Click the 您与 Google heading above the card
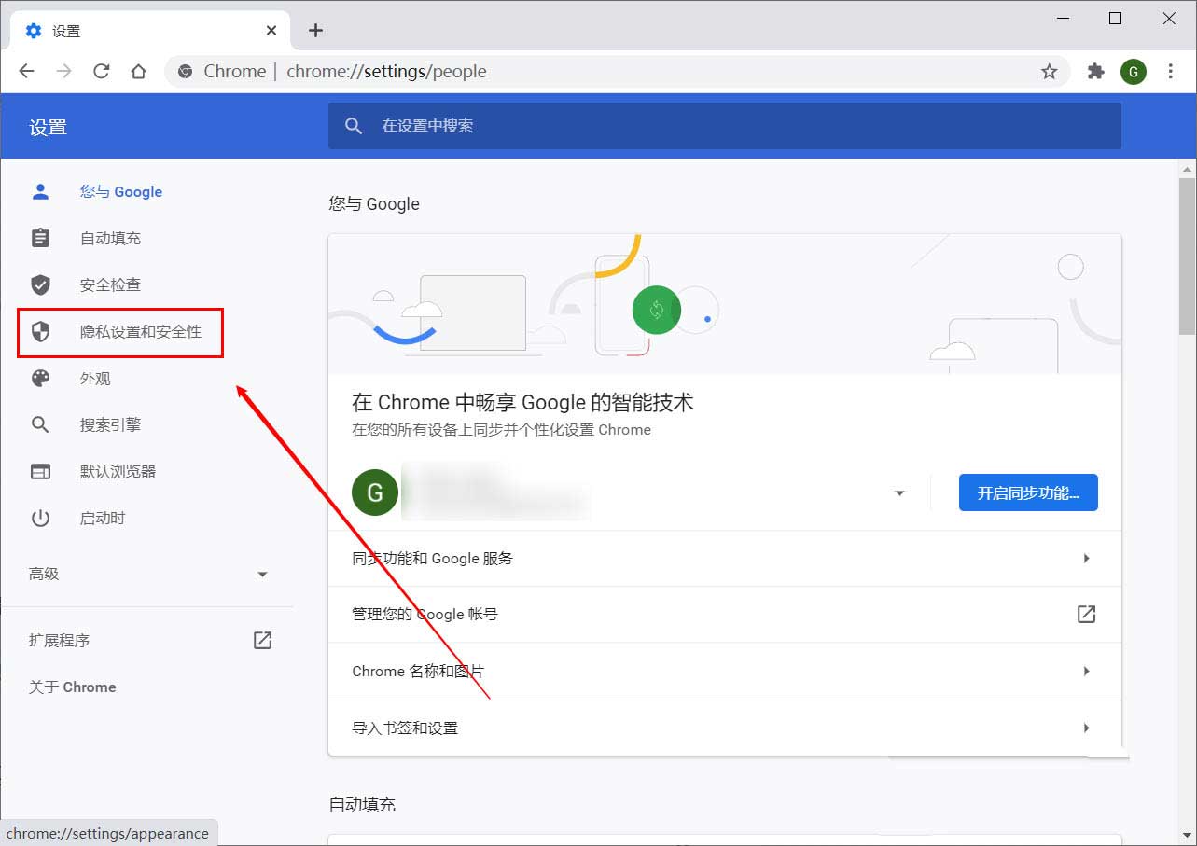Screen dimensions: 1197x846 374,204
